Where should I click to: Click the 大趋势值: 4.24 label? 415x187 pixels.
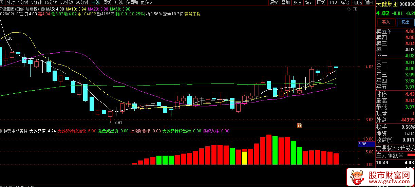[42, 131]
